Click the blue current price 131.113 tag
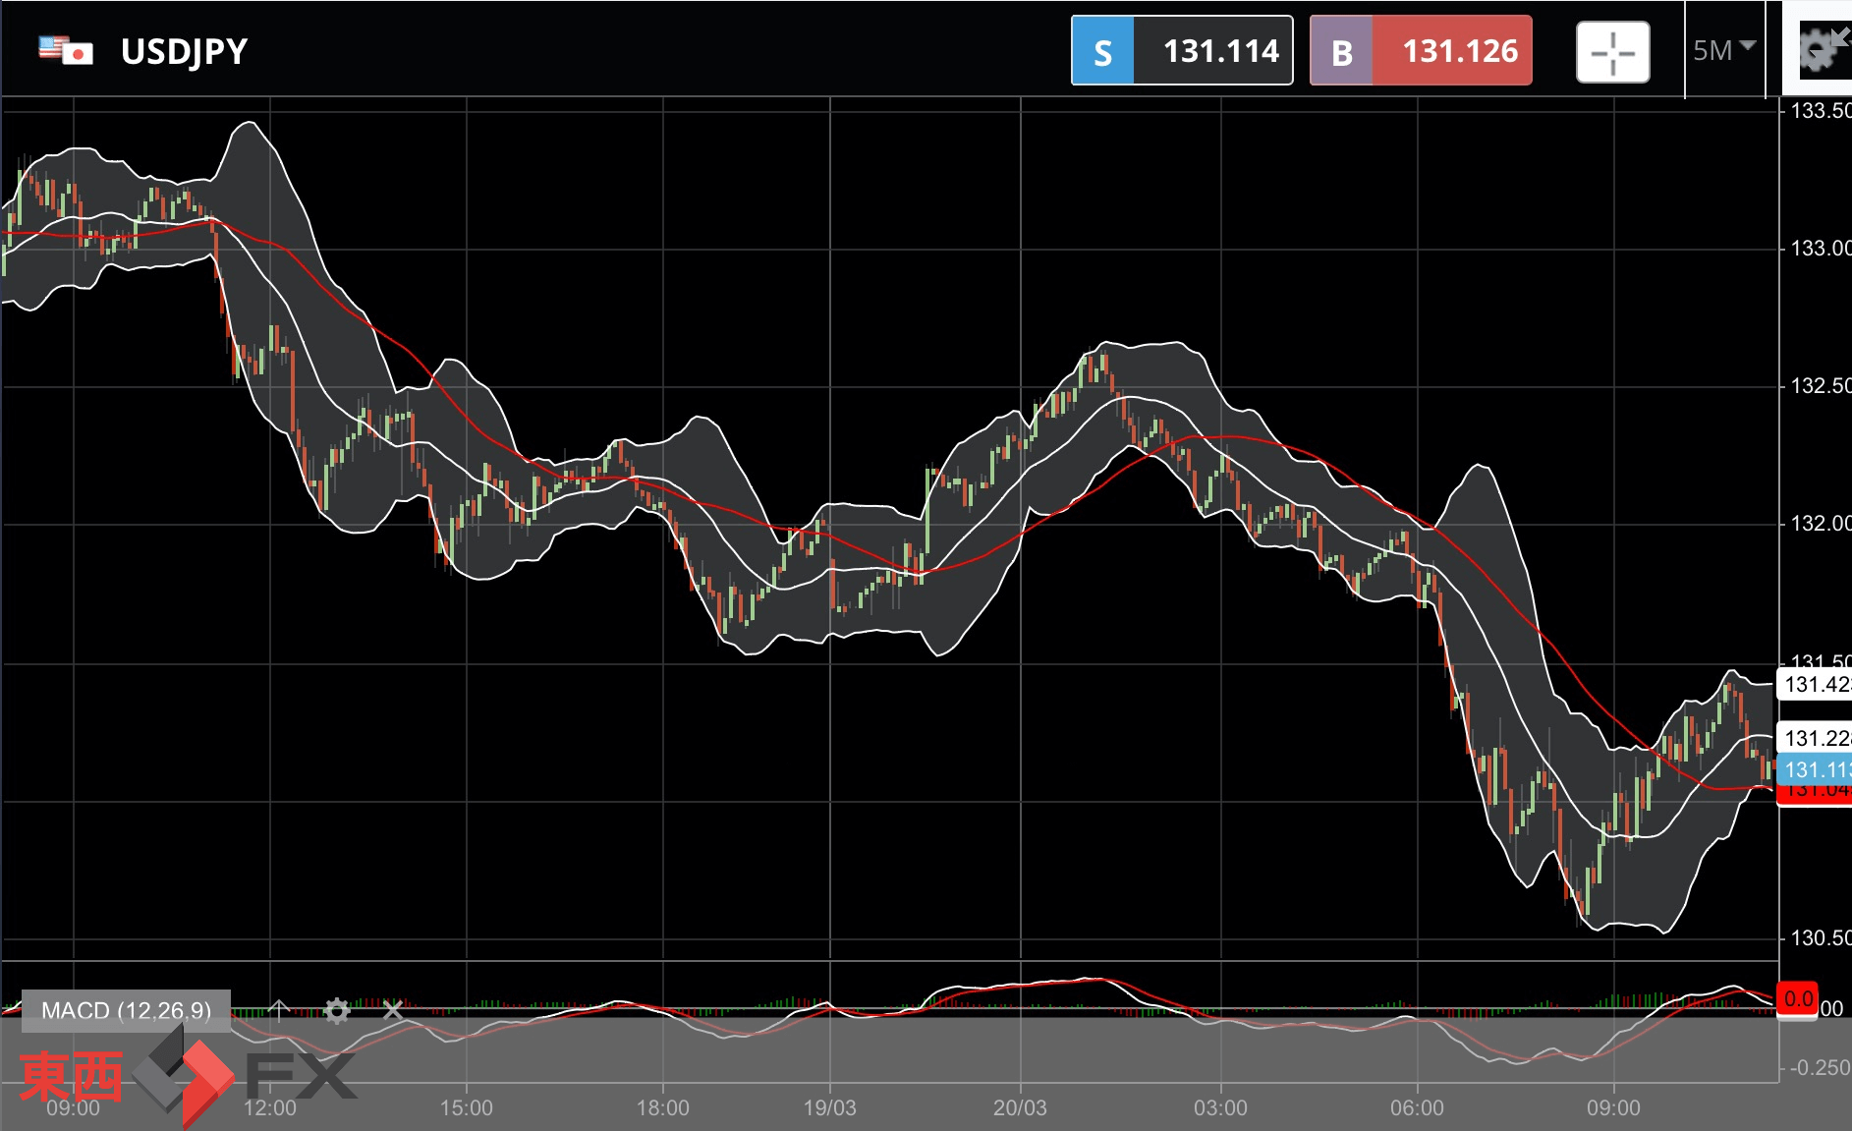This screenshot has height=1131, width=1852. tap(1816, 769)
